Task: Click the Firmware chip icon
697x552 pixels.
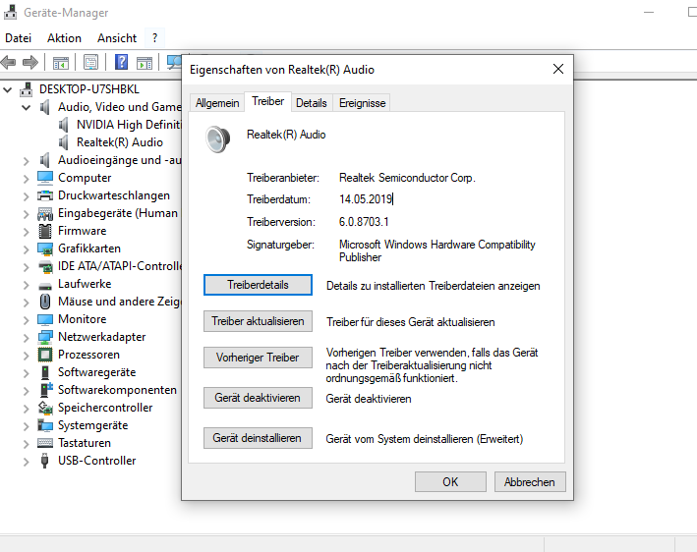Action: (45, 231)
